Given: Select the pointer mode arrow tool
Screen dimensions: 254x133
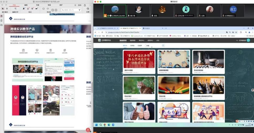Looking at the screenshot, I should (2, 9).
